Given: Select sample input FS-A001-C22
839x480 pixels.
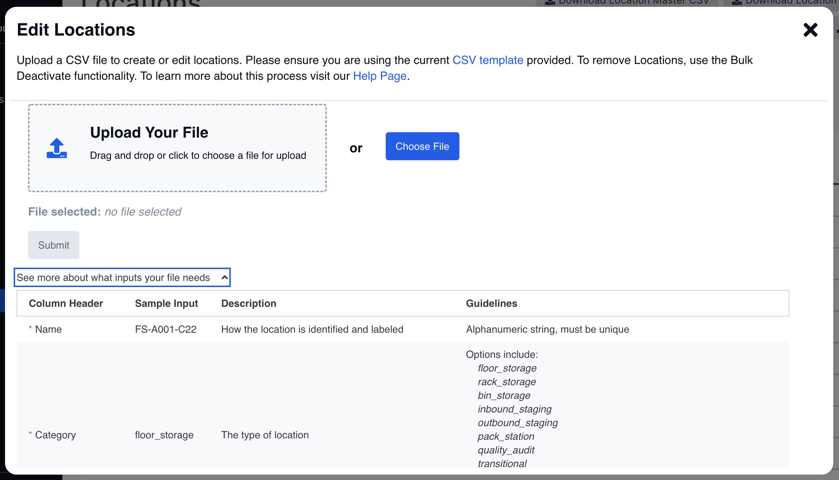Looking at the screenshot, I should point(166,329).
